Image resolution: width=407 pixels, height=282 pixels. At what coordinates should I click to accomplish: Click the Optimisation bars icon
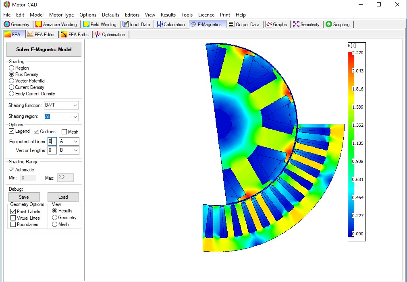98,35
